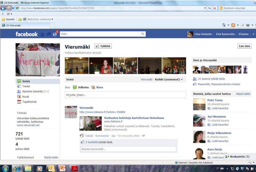
Task: Open Kaikki (uusimmat) filter dropdown
Action: pyautogui.click(x=182, y=79)
